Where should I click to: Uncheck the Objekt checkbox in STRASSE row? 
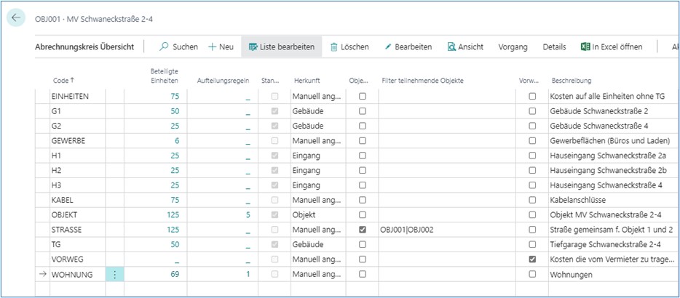[363, 230]
